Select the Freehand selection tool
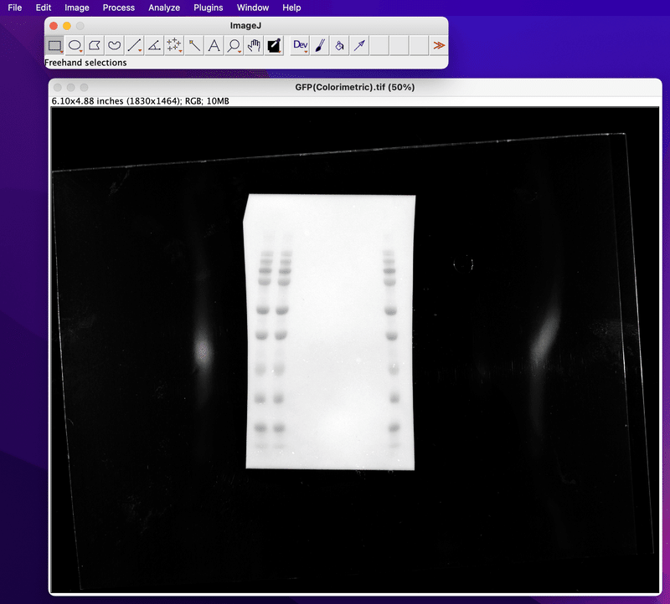Viewport: 670px width, 604px height. [115, 45]
